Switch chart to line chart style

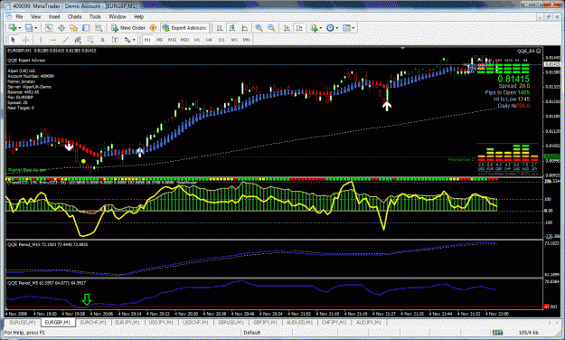(x=245, y=28)
